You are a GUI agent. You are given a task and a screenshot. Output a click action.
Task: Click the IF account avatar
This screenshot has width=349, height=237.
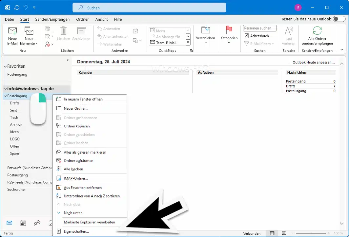click(298, 8)
